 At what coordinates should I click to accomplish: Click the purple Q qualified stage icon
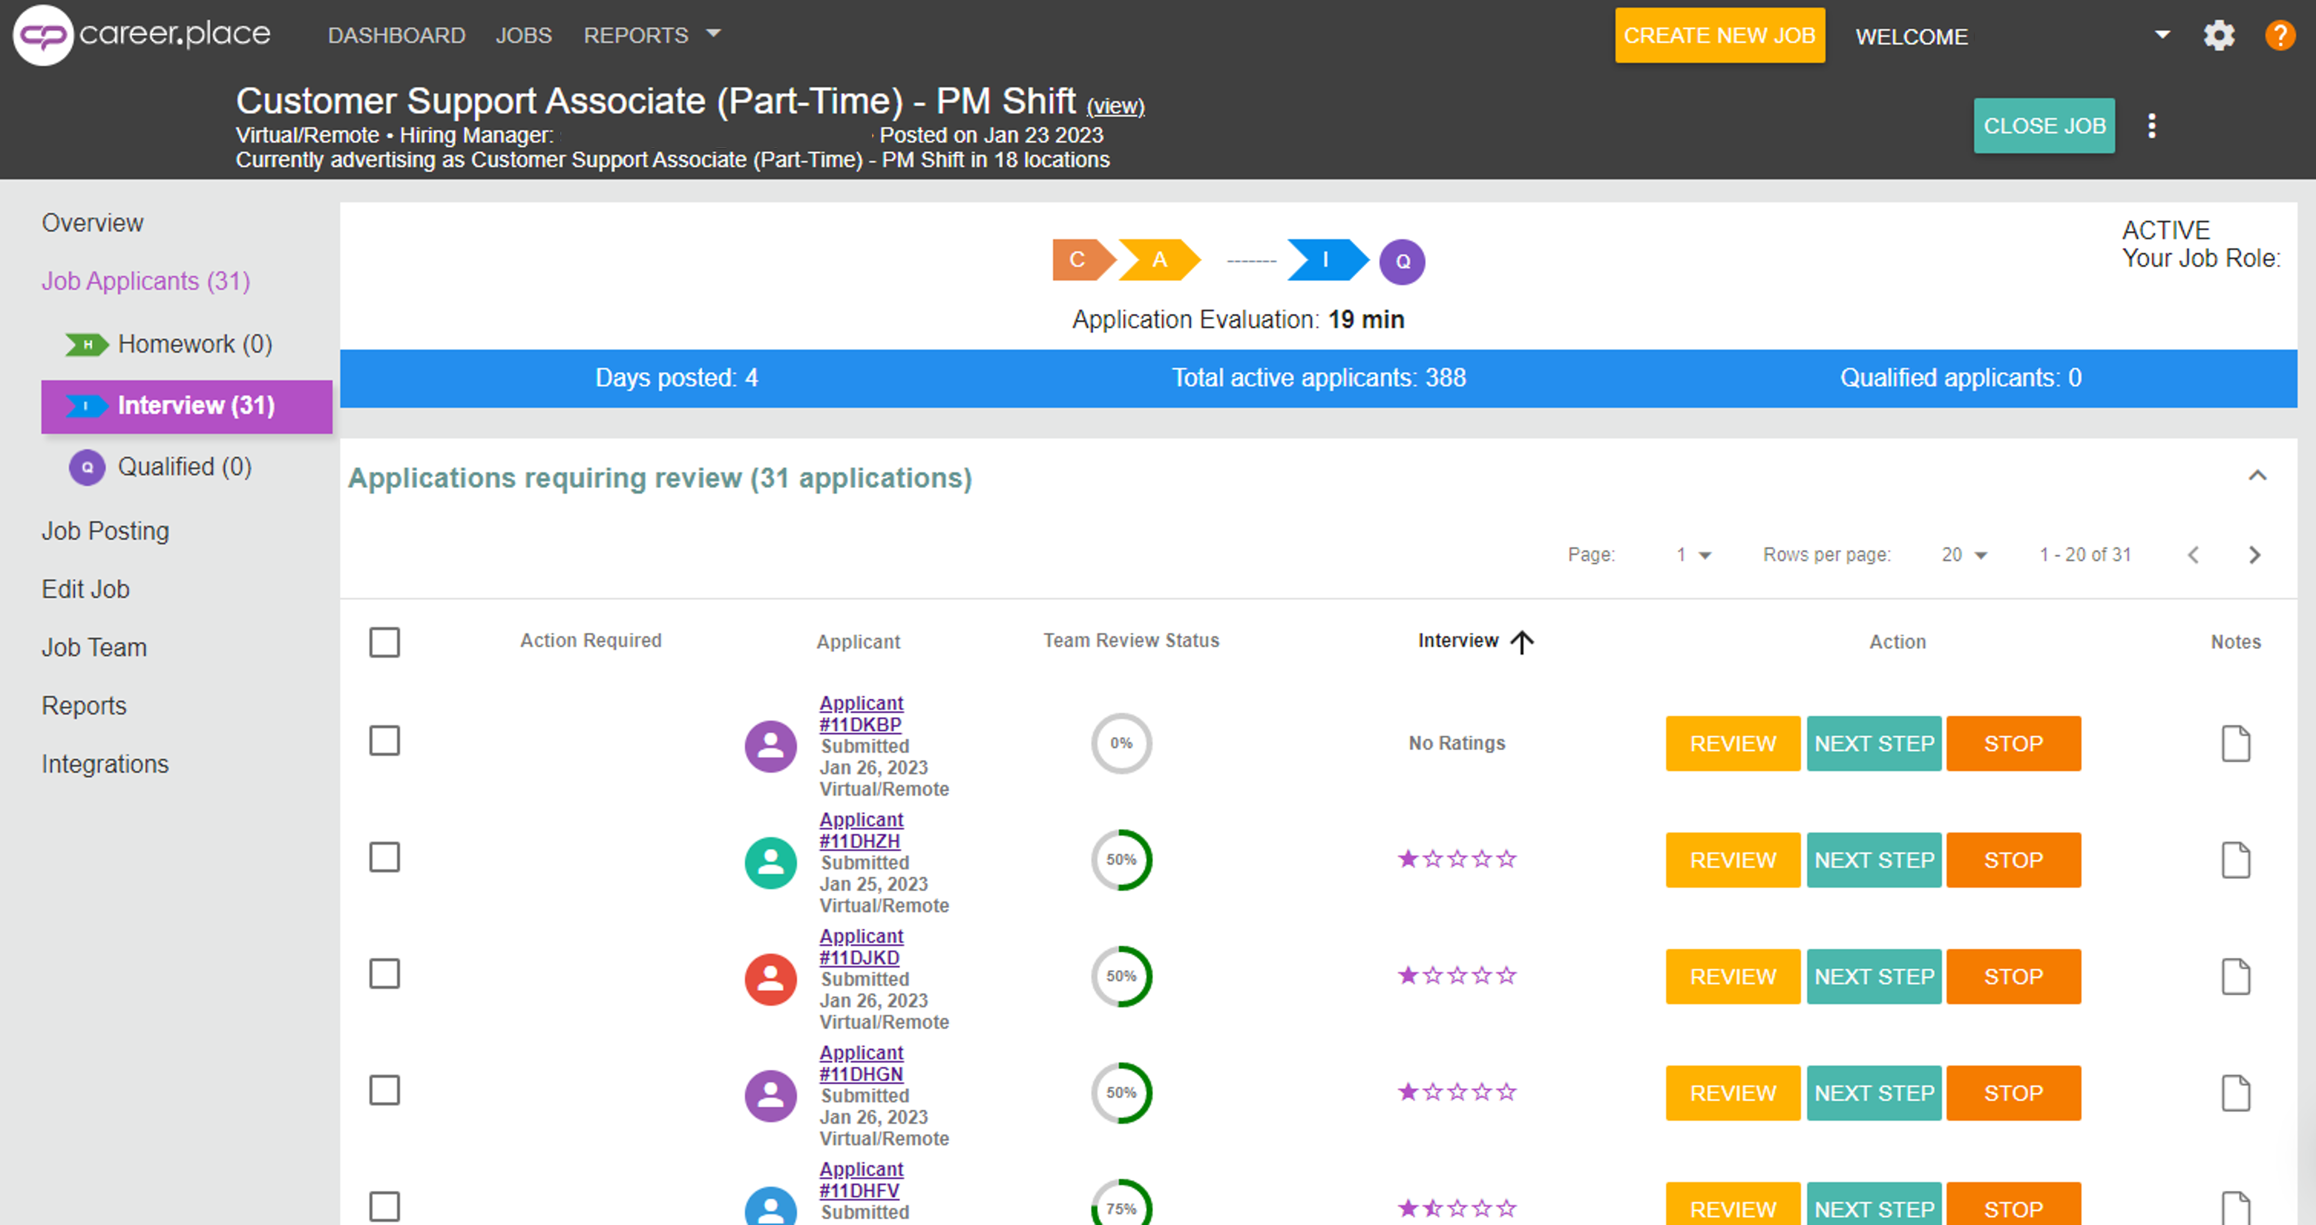(1402, 262)
